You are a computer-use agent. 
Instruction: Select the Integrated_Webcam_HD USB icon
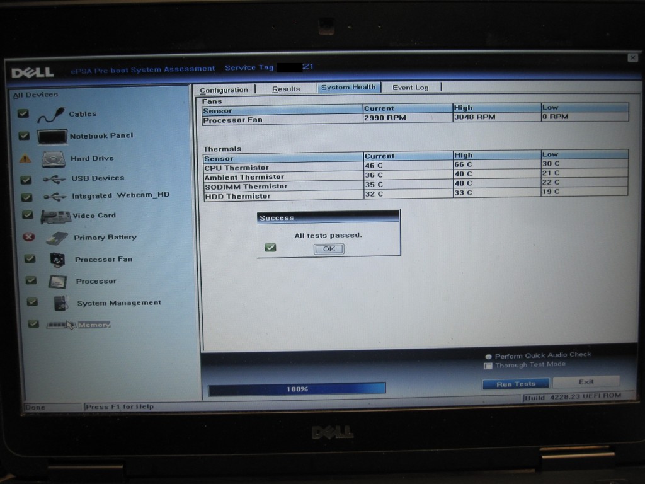[55, 197]
